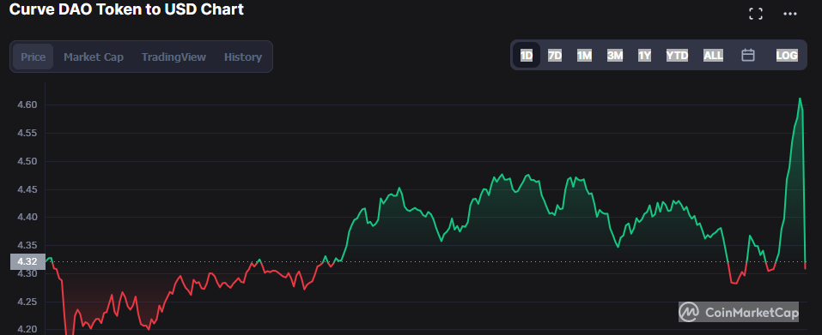The width and height of the screenshot is (822, 335).
Task: Click the chart's peak price point near 4.60
Action: 800,99
